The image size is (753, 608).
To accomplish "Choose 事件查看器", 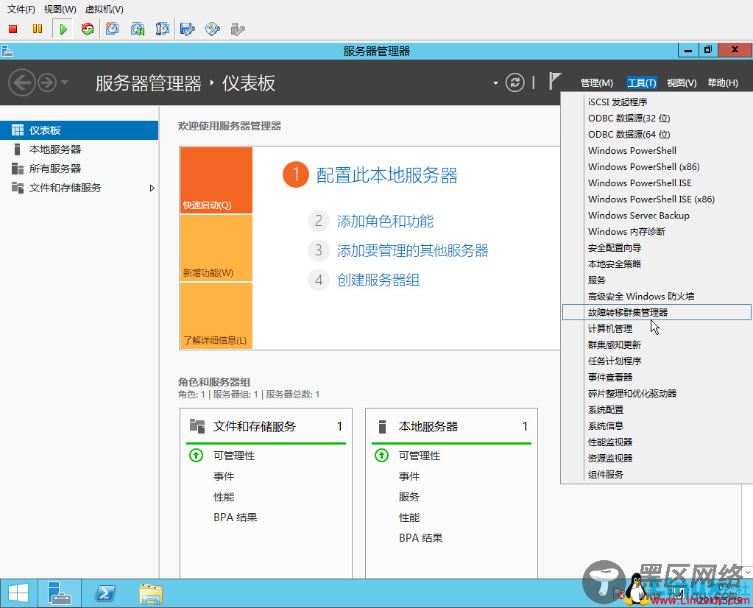I will click(657, 377).
